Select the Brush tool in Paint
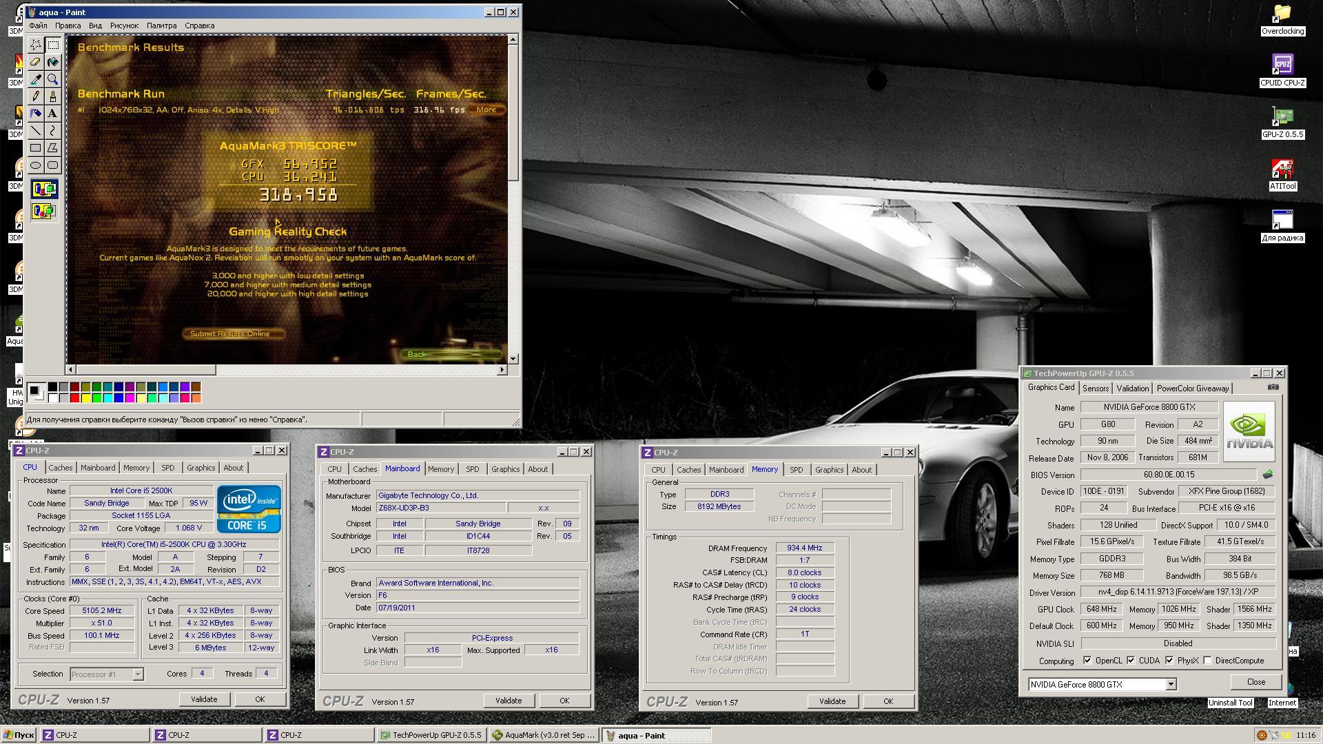 pos(53,96)
